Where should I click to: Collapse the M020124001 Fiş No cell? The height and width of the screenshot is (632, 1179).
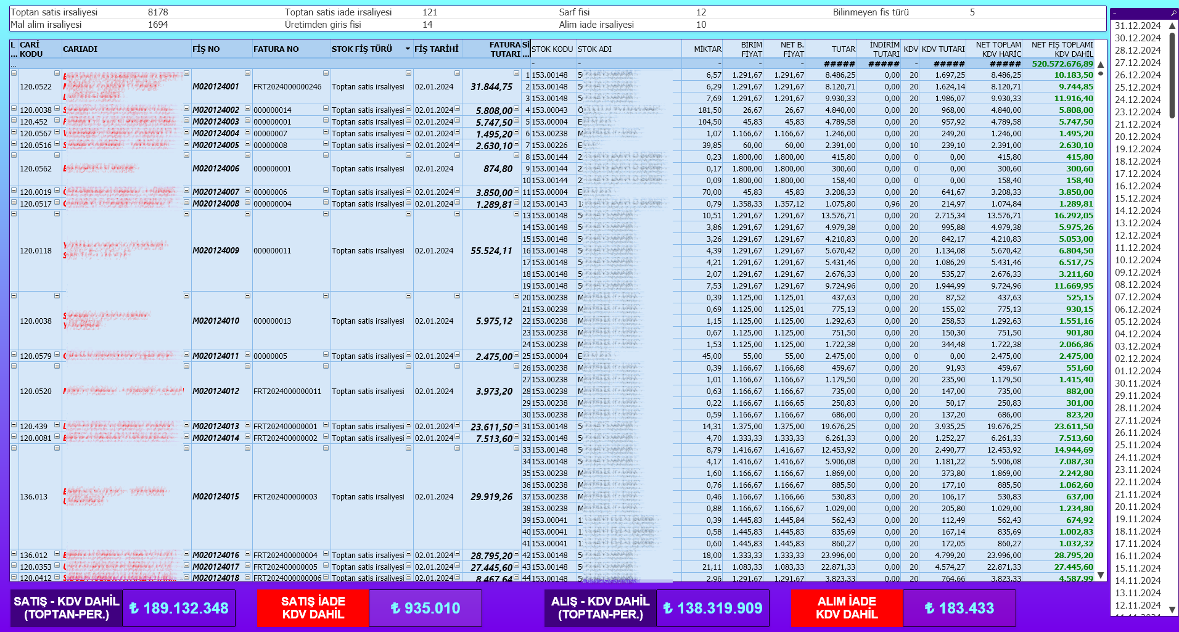pyautogui.click(x=247, y=73)
